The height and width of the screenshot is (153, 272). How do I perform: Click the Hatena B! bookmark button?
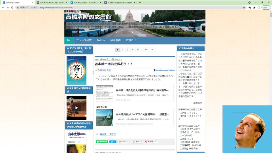[113, 142]
